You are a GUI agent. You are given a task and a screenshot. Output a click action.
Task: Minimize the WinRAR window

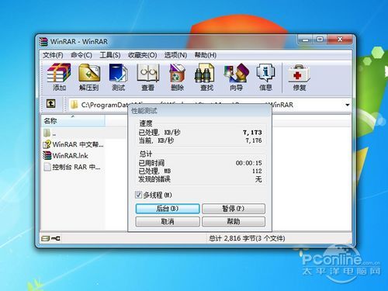coord(306,40)
